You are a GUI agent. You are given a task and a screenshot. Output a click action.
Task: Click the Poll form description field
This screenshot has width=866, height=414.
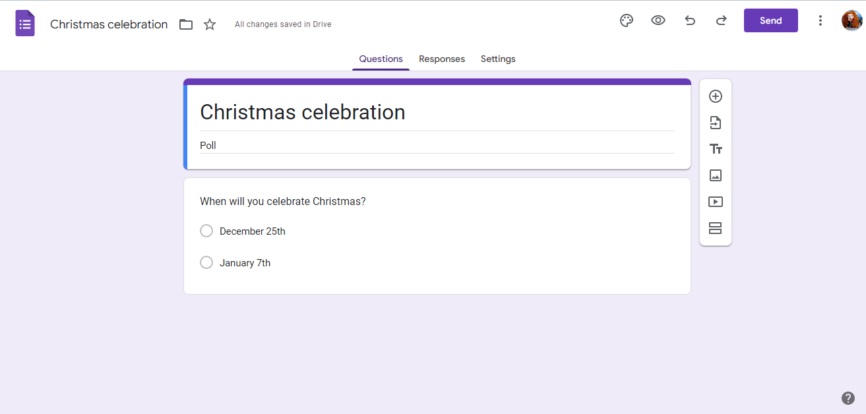[x=437, y=145]
